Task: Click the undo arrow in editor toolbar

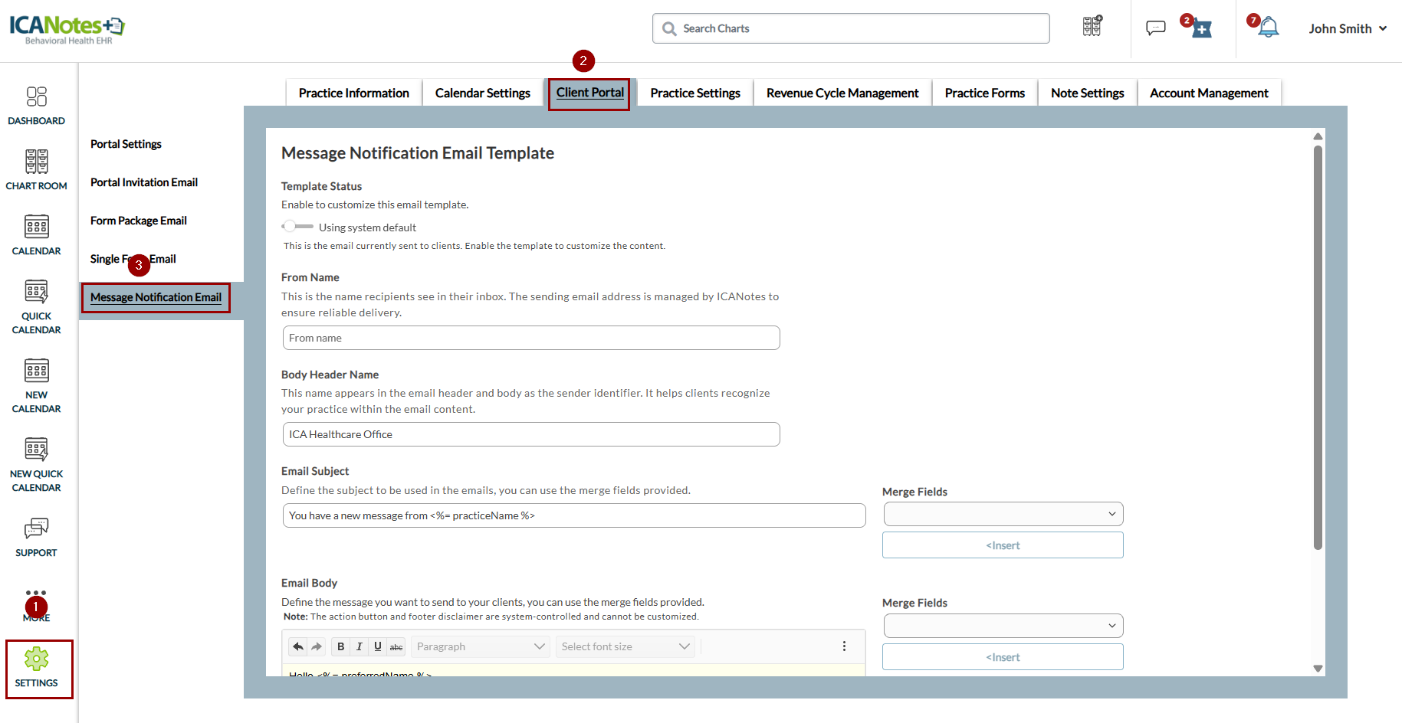Action: pos(298,646)
